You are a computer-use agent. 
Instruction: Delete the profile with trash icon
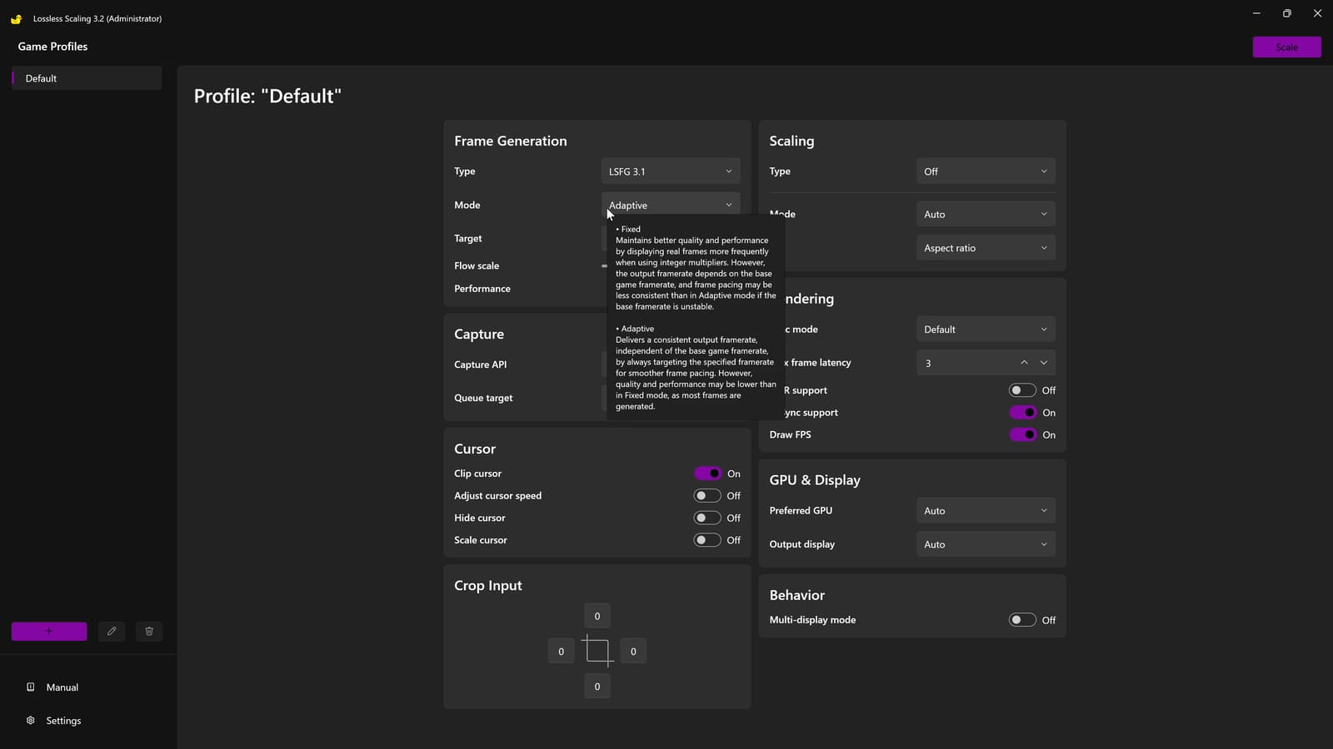tap(149, 631)
